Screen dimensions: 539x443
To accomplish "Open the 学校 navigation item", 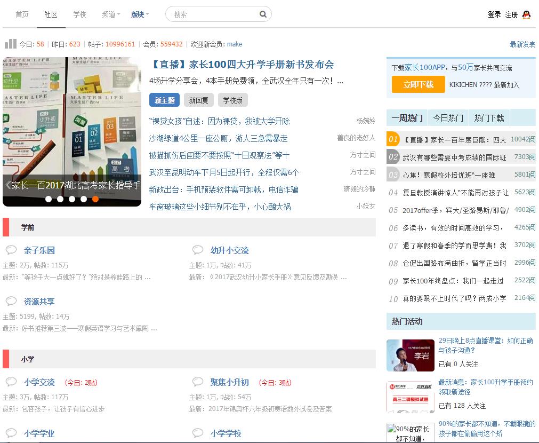I will pos(80,14).
